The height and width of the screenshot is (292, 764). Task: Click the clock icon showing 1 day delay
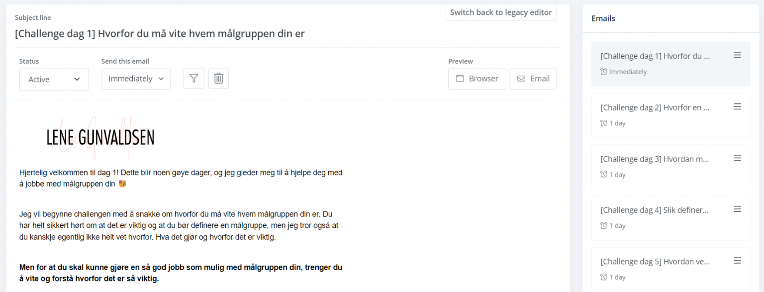pos(602,122)
